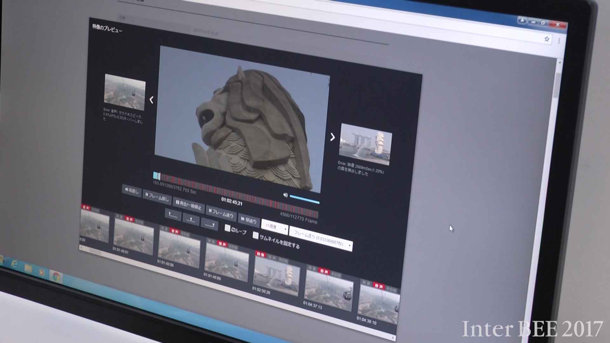Click the 映像のプレビュー heading
610x343 pixels.
pos(107,28)
